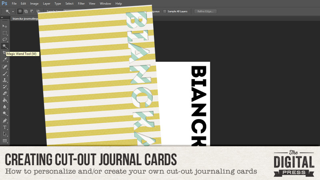Viewport: 320px width, 180px height.
Task: Open the Window menu
Action: click(x=105, y=4)
